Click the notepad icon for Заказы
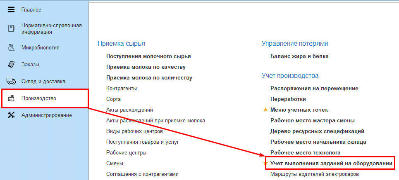The image size is (399, 180). (x=11, y=64)
